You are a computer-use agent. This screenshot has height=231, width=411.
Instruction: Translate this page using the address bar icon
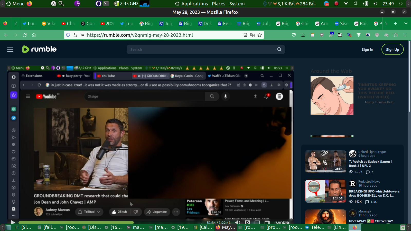coord(253,35)
